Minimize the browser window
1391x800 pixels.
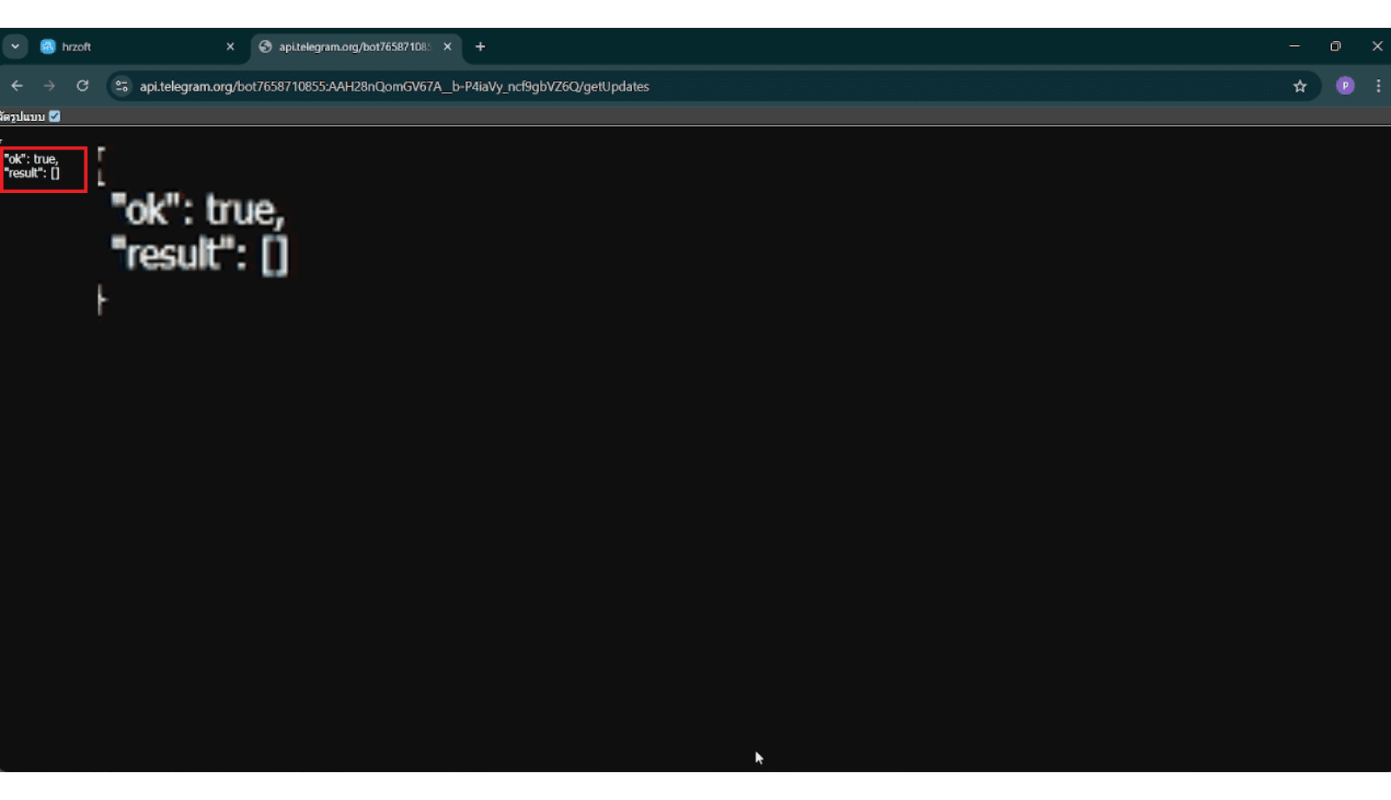pos(1294,46)
